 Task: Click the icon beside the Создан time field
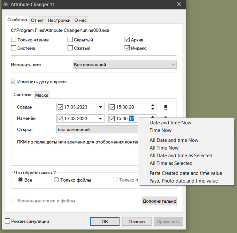click(x=165, y=107)
